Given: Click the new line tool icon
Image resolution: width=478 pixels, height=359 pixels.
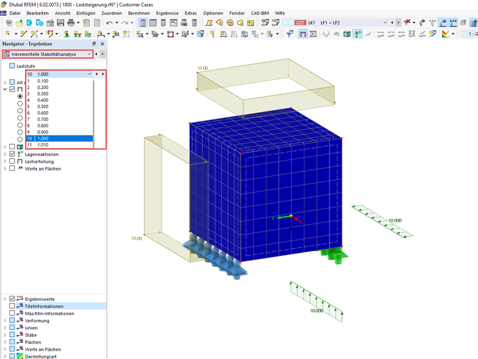Looking at the screenshot, I should coord(23,34).
